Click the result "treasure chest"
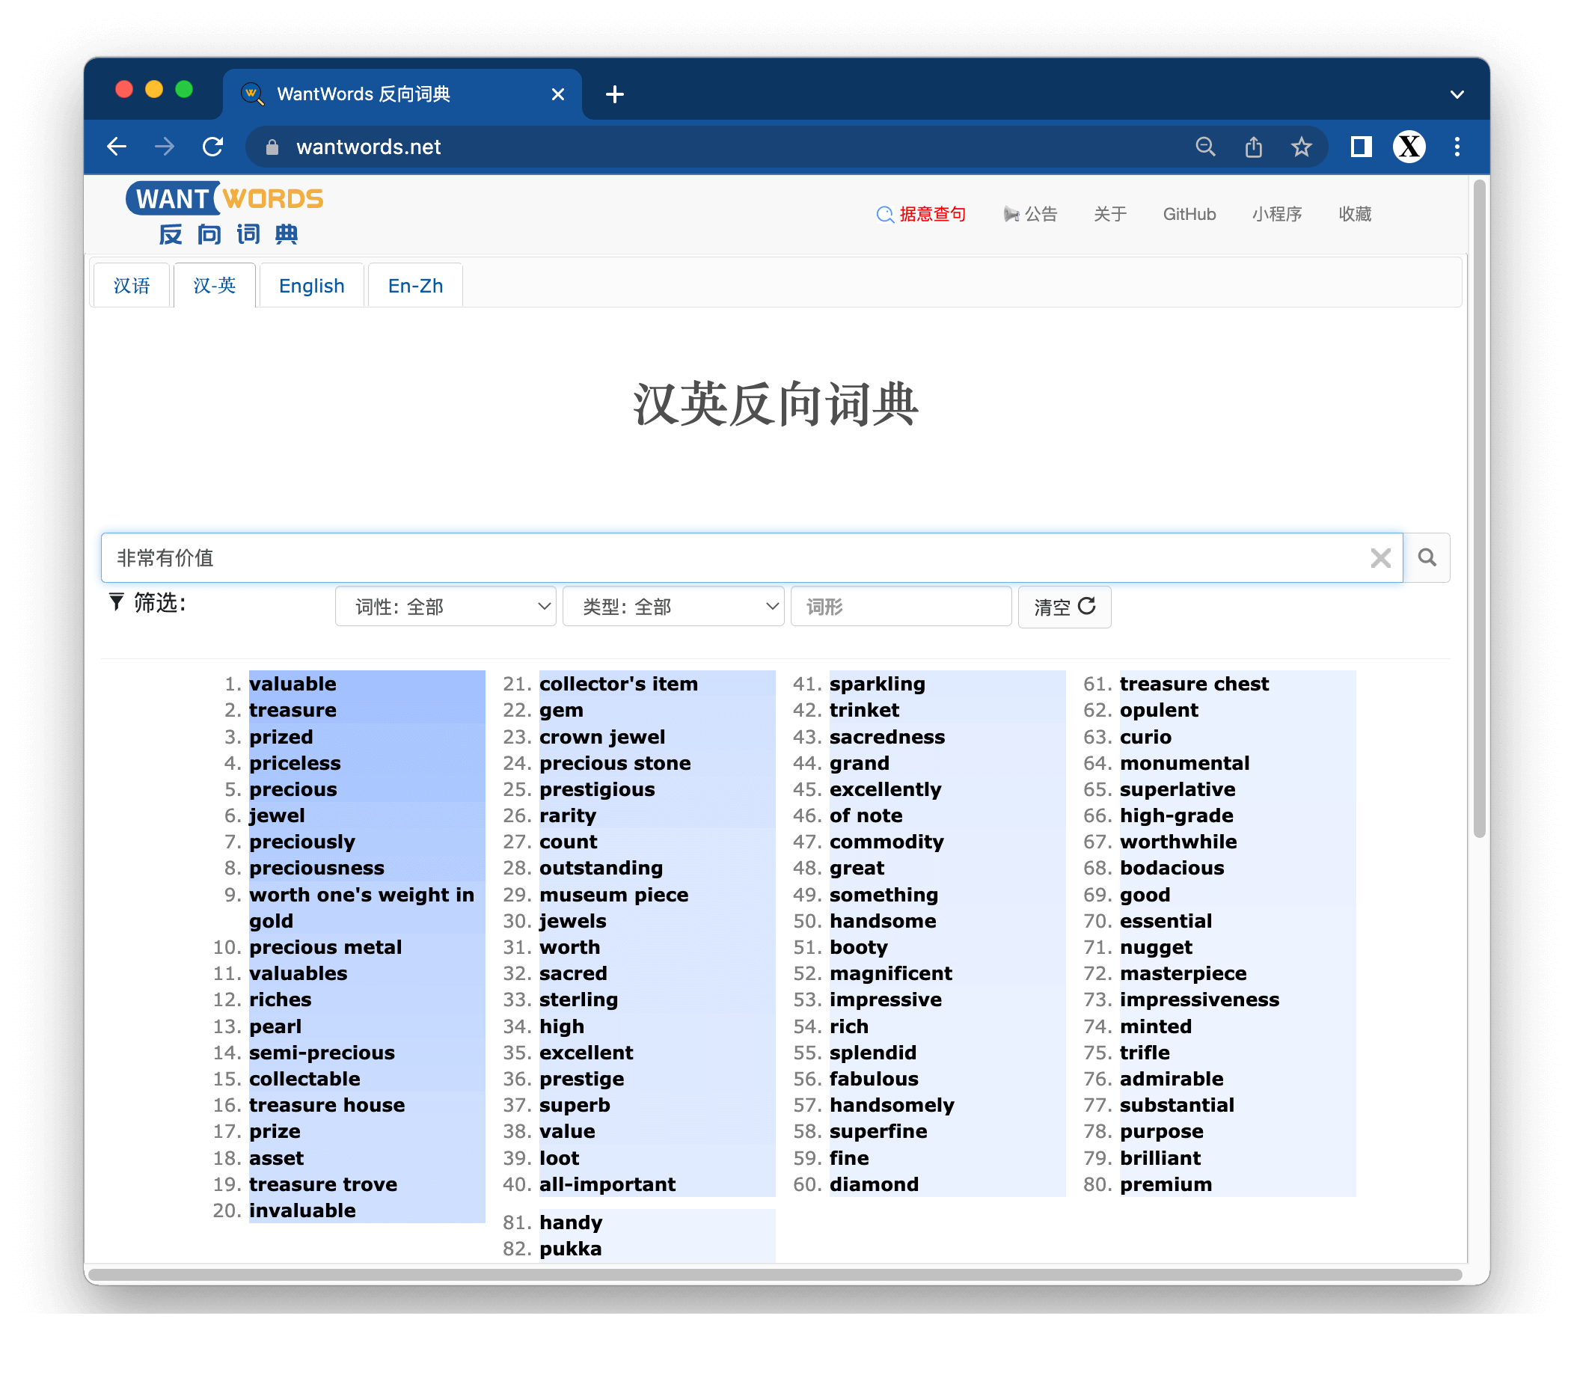 (1193, 684)
